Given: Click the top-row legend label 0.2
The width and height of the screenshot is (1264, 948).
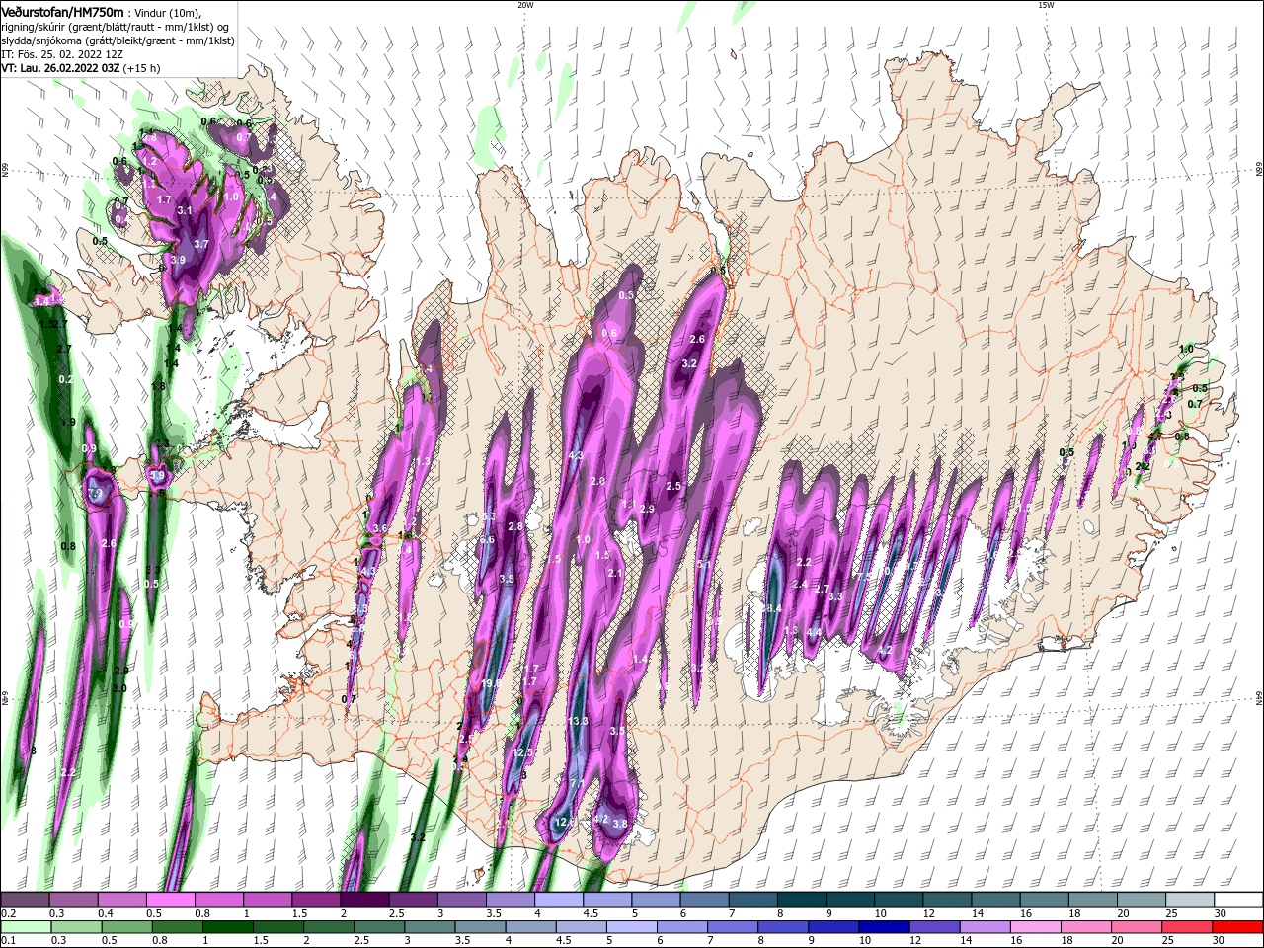Looking at the screenshot, I should pos(7,913).
